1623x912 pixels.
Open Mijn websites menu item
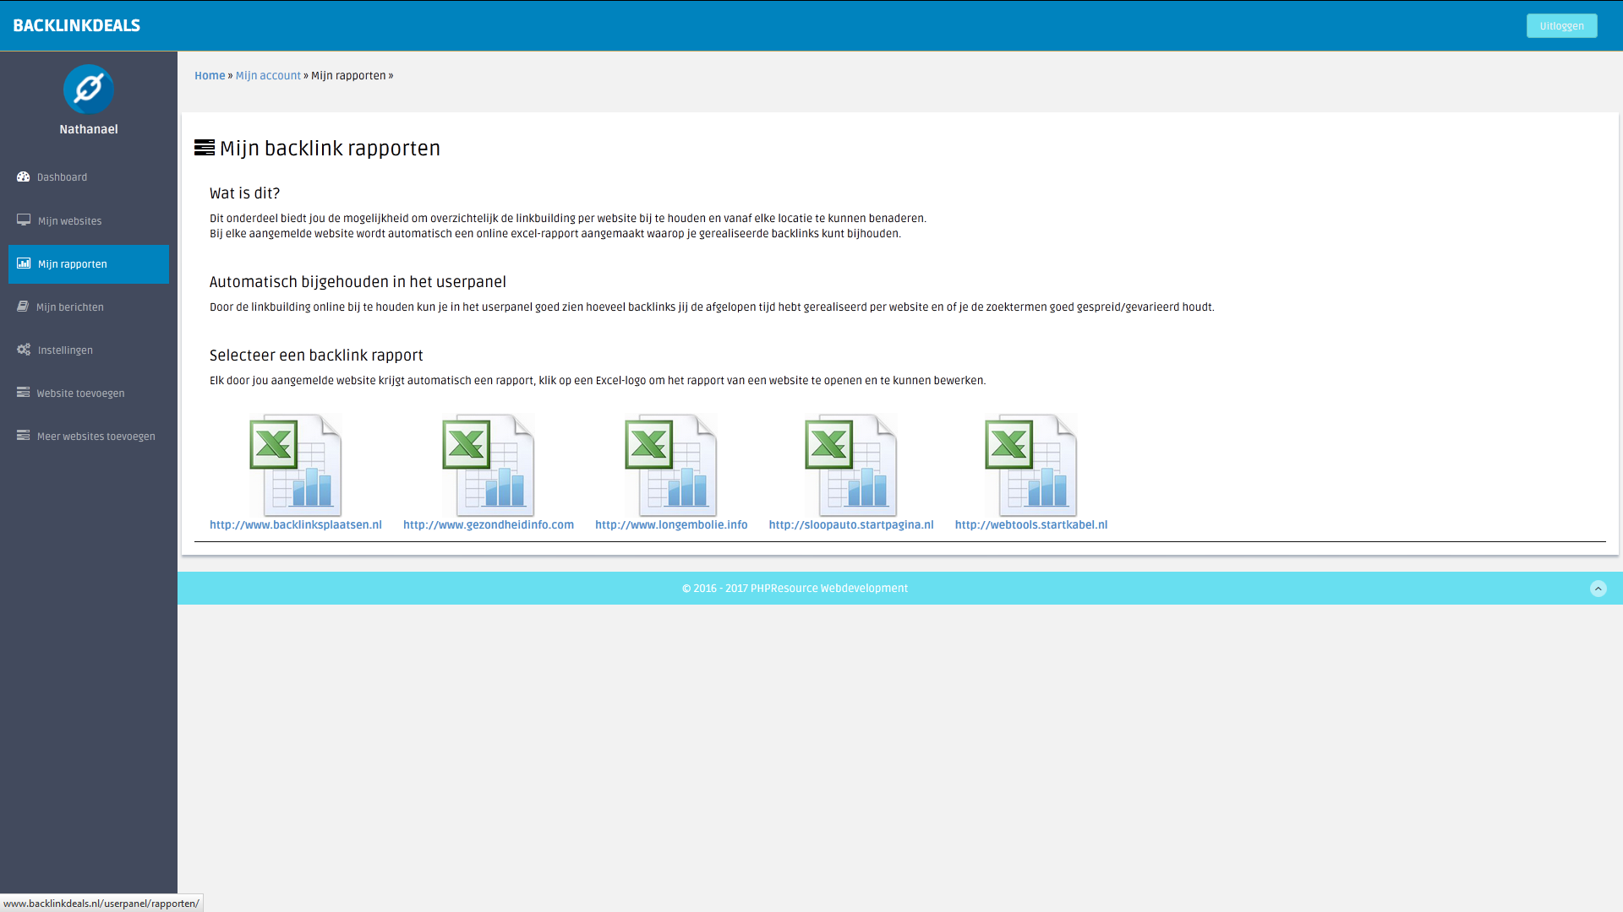click(89, 221)
